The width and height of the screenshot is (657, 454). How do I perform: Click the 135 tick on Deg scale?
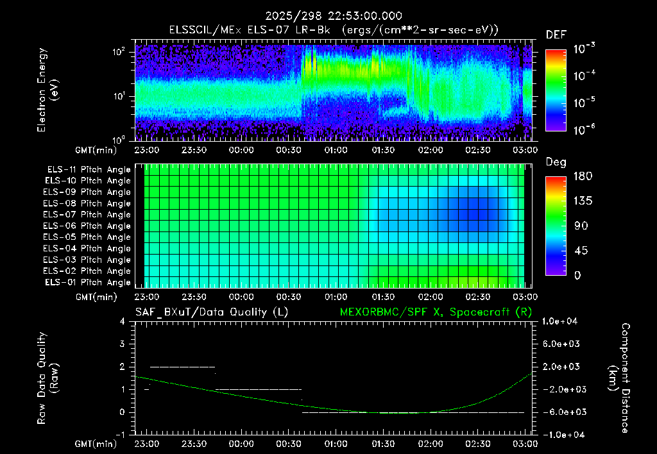click(583, 201)
